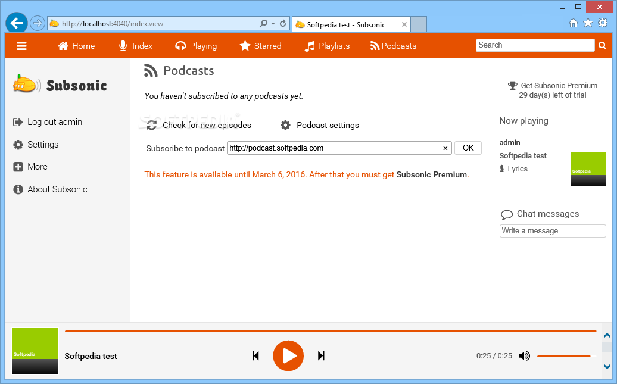Click the Home house icon in orange bar
The height and width of the screenshot is (384, 617).
tap(63, 46)
